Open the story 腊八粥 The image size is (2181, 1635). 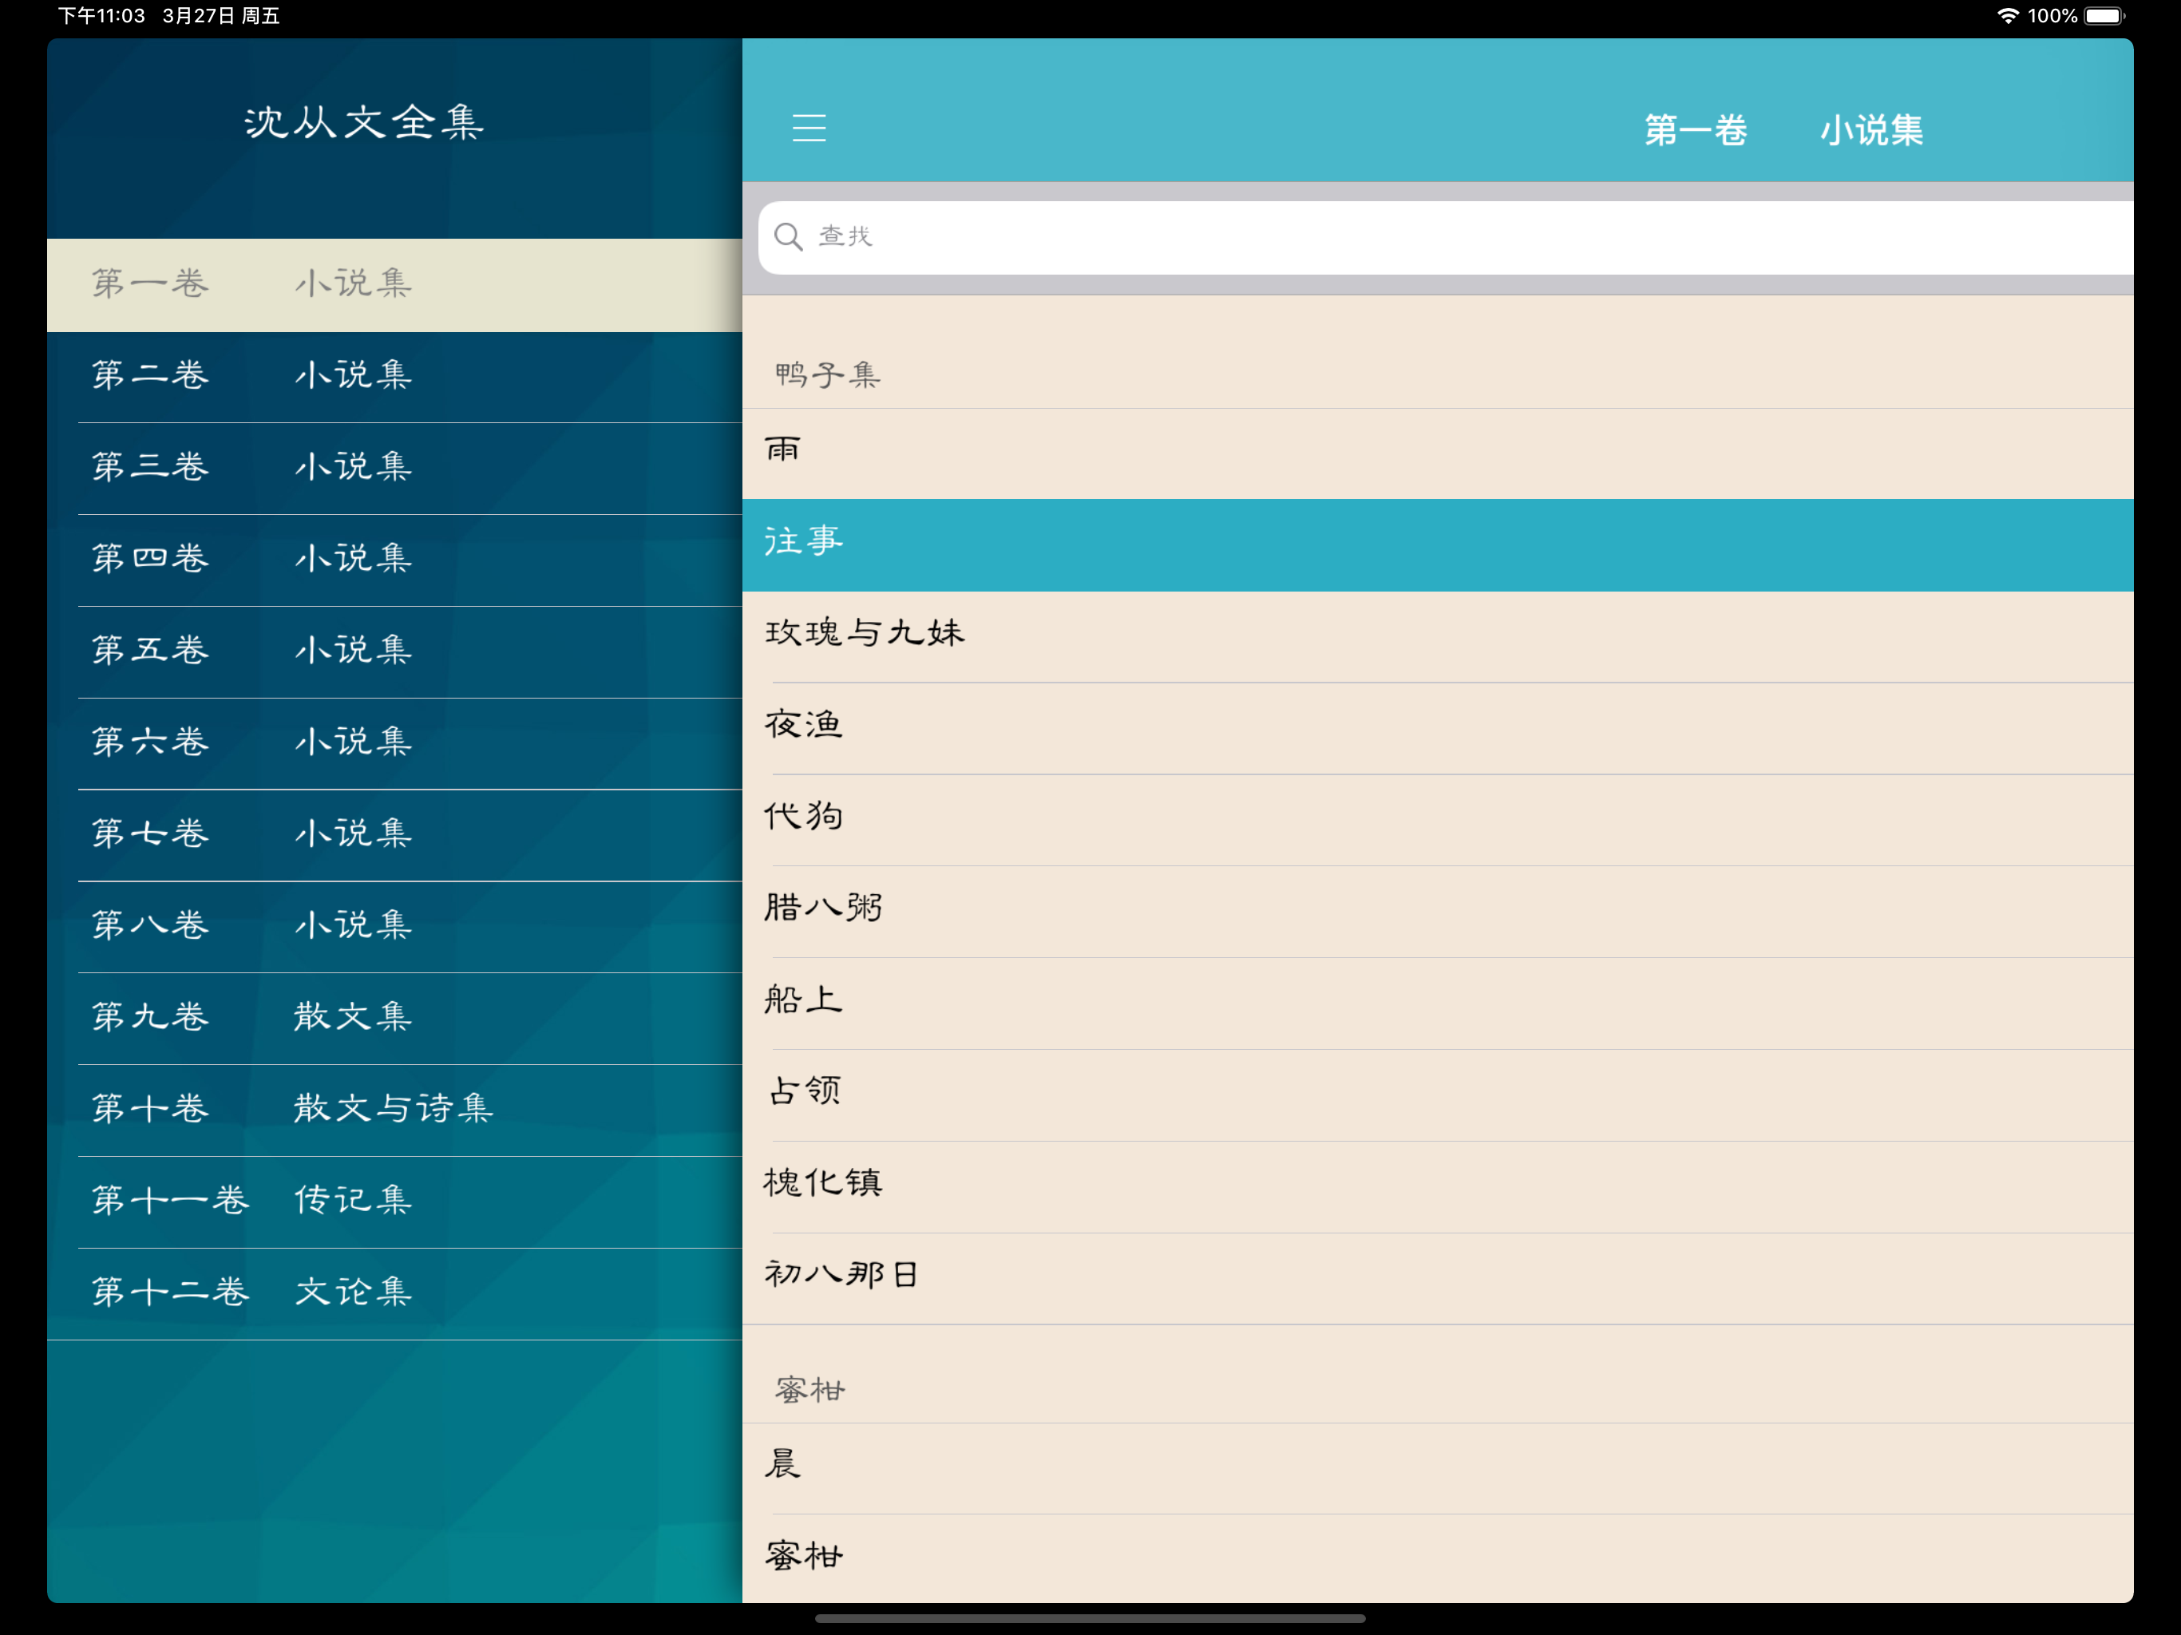(x=1438, y=913)
